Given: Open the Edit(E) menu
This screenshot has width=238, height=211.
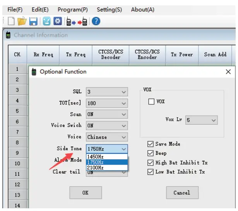Looking at the screenshot, I should click(x=40, y=10).
